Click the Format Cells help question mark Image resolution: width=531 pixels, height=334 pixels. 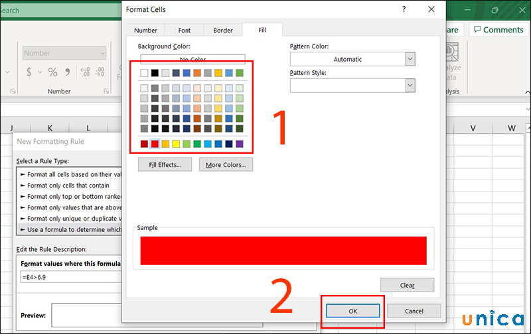pos(404,9)
